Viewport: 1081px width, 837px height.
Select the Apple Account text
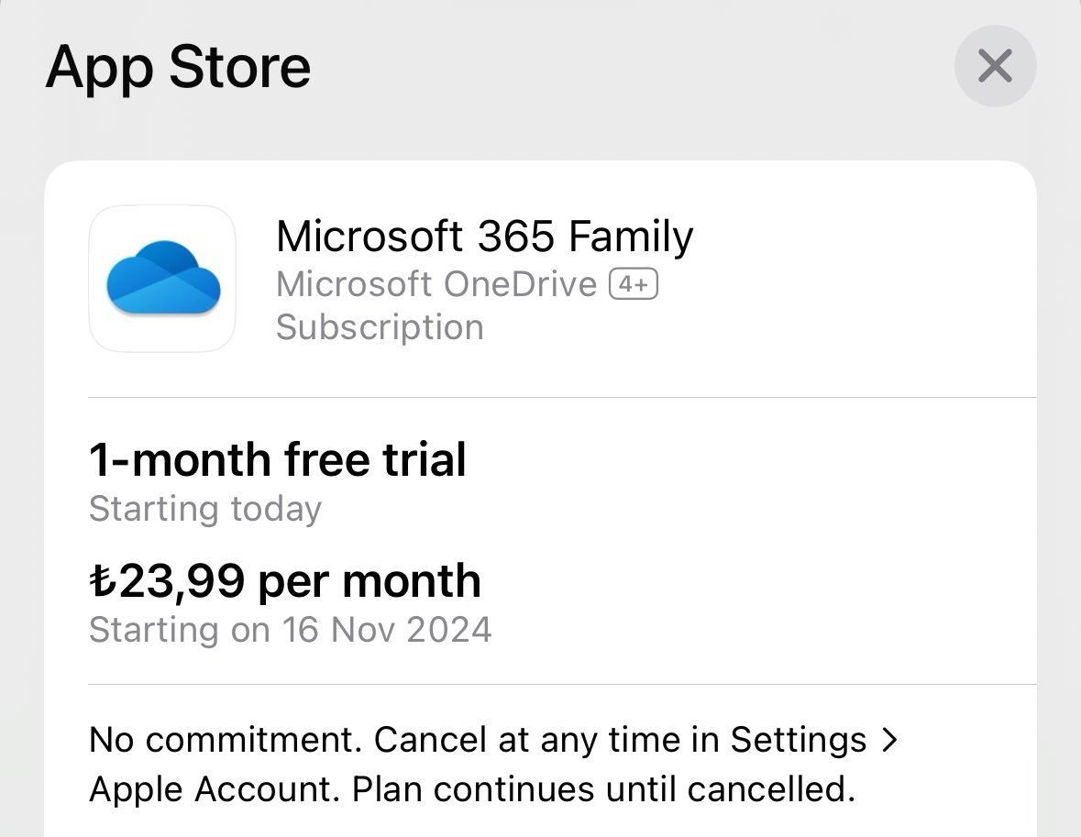pos(215,789)
